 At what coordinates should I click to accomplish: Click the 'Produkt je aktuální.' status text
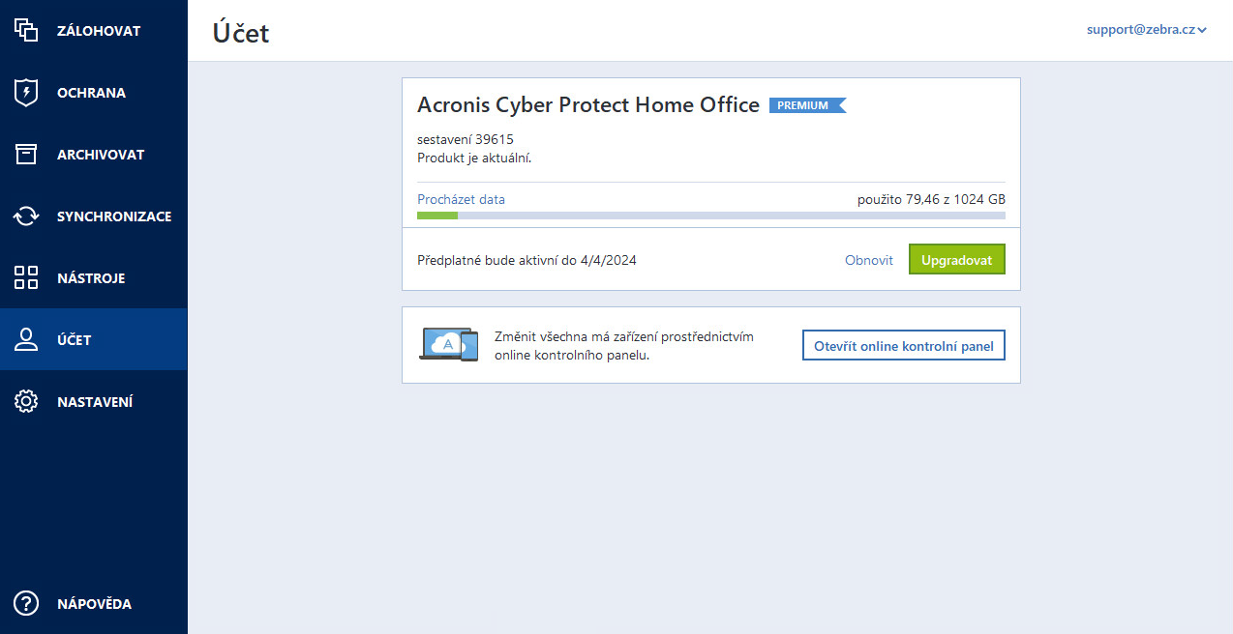click(x=474, y=158)
